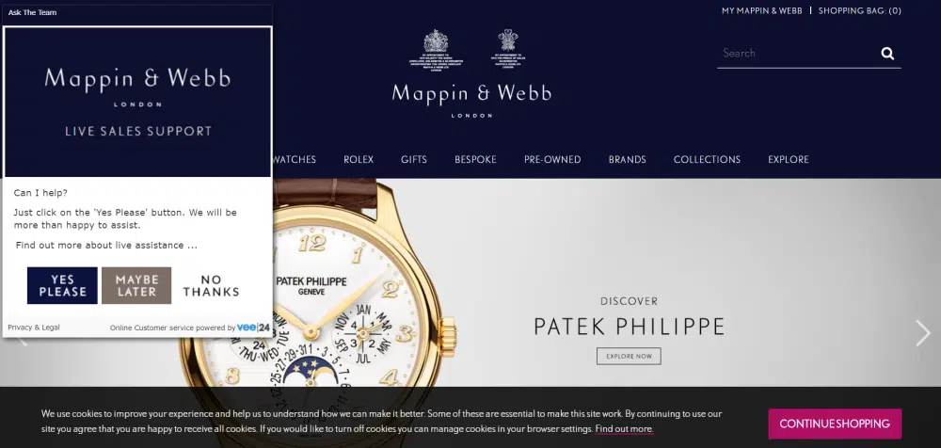Click the Queen's royal warrant crest
The width and height of the screenshot is (941, 448).
click(436, 51)
